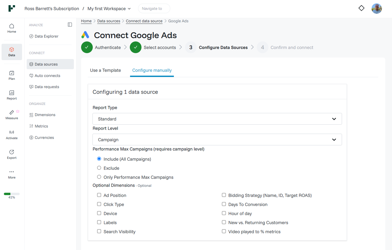Click the Authenticate step checkmark circle

[x=87, y=47]
